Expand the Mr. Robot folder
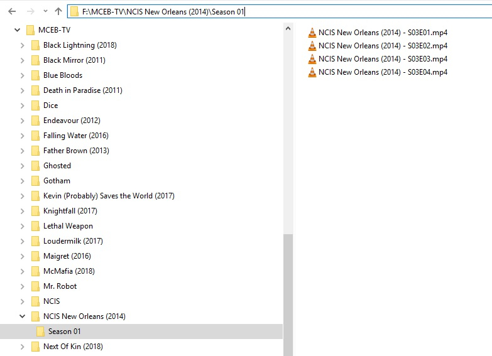The height and width of the screenshot is (356, 492). pos(22,286)
